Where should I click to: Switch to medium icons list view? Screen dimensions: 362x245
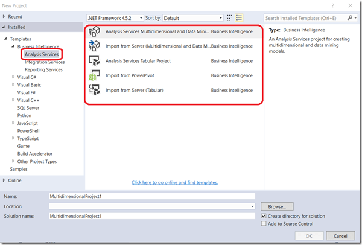pos(239,18)
